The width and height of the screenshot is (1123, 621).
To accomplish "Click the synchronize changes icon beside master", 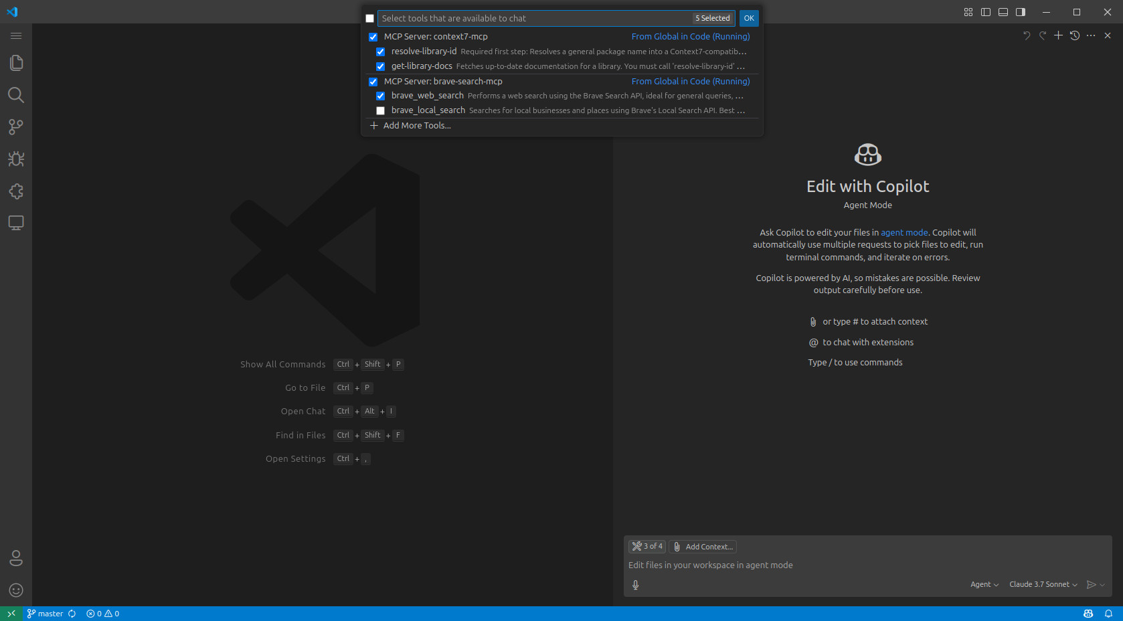I will [72, 614].
